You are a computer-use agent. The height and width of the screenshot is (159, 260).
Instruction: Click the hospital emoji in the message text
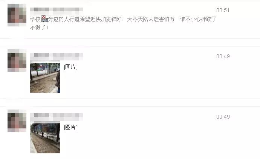pos(44,19)
